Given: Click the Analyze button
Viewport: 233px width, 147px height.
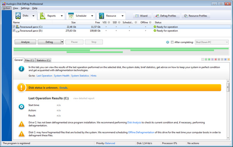Looking at the screenshot, I should pos(25,42).
